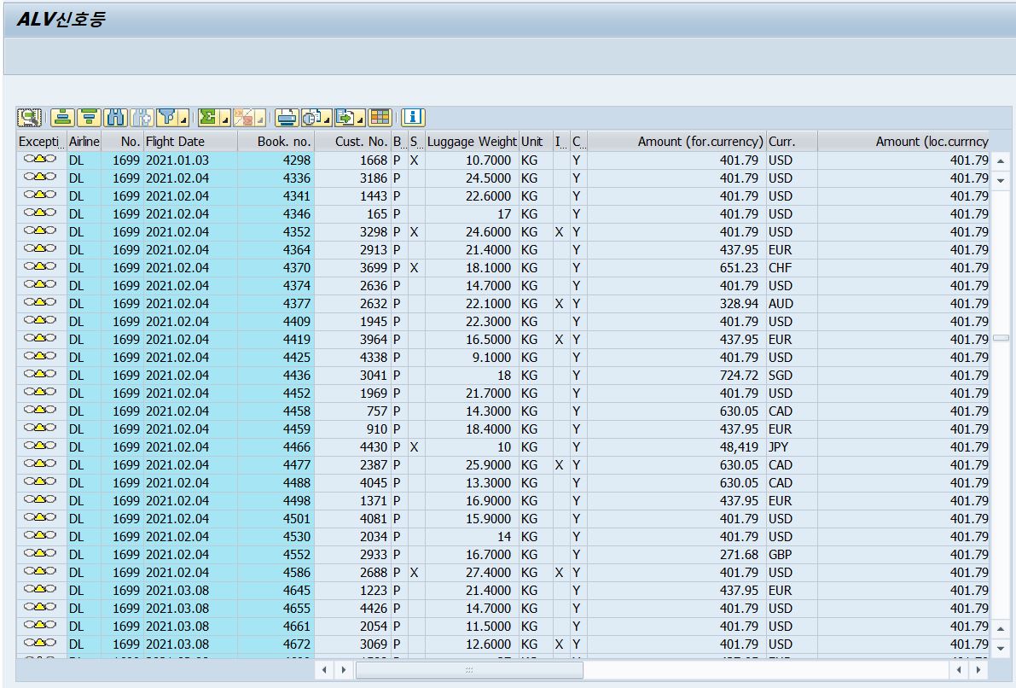The width and height of the screenshot is (1016, 688).
Task: Open the dropdown arrow next to Export icon
Action: click(x=362, y=120)
